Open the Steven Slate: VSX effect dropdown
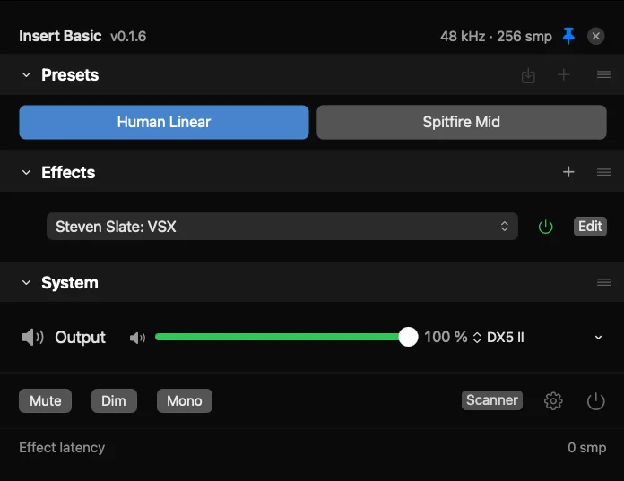The width and height of the screenshot is (624, 481). 282,227
